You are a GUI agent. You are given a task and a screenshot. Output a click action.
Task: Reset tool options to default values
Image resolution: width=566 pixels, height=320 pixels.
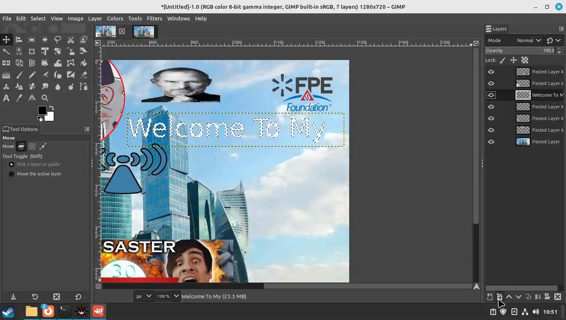[78, 297]
